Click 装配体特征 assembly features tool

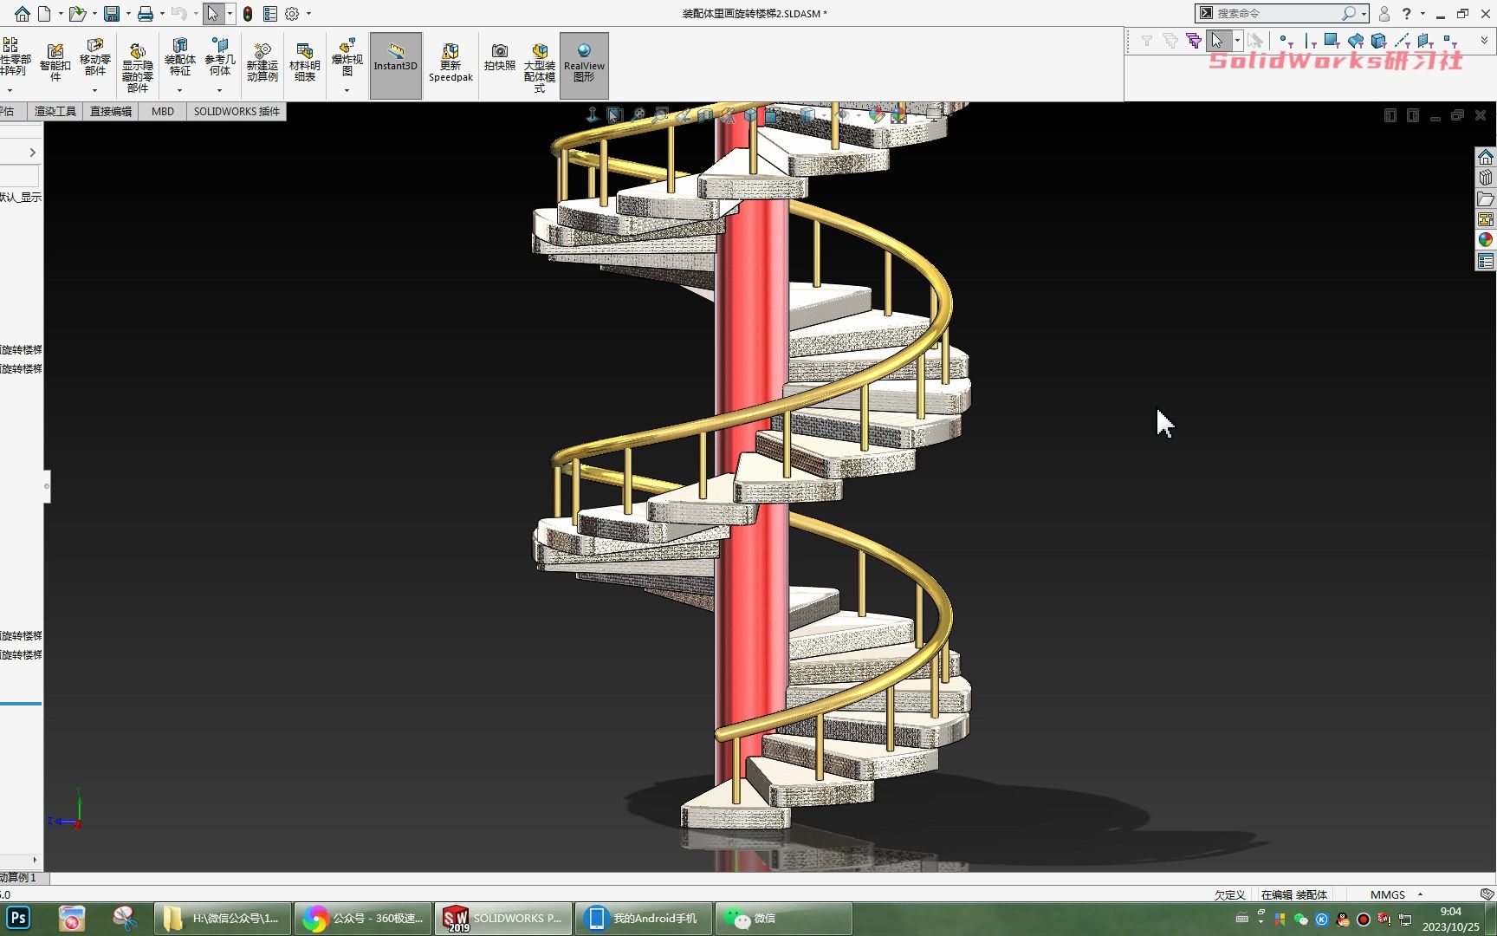[180, 57]
